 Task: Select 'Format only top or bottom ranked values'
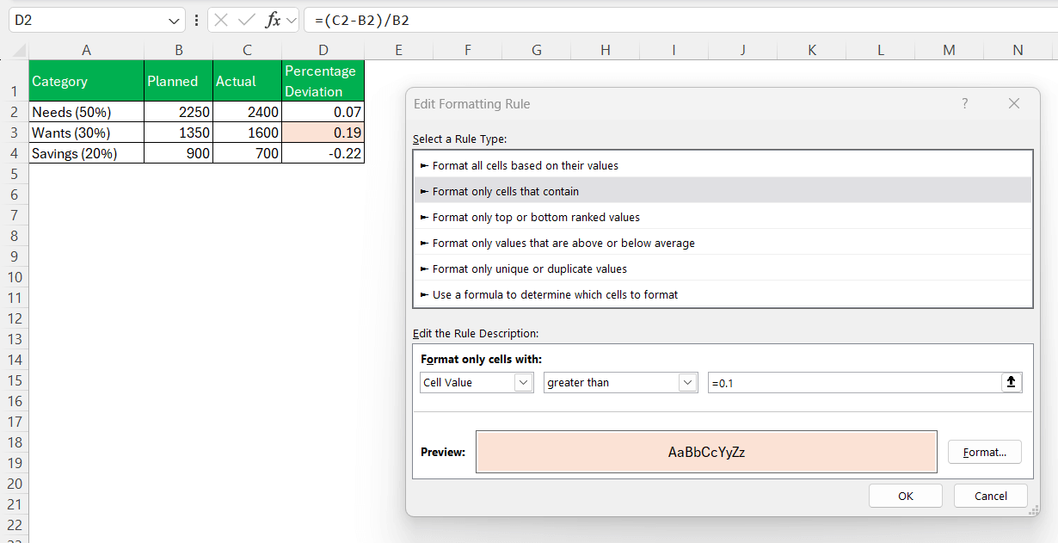(723, 217)
